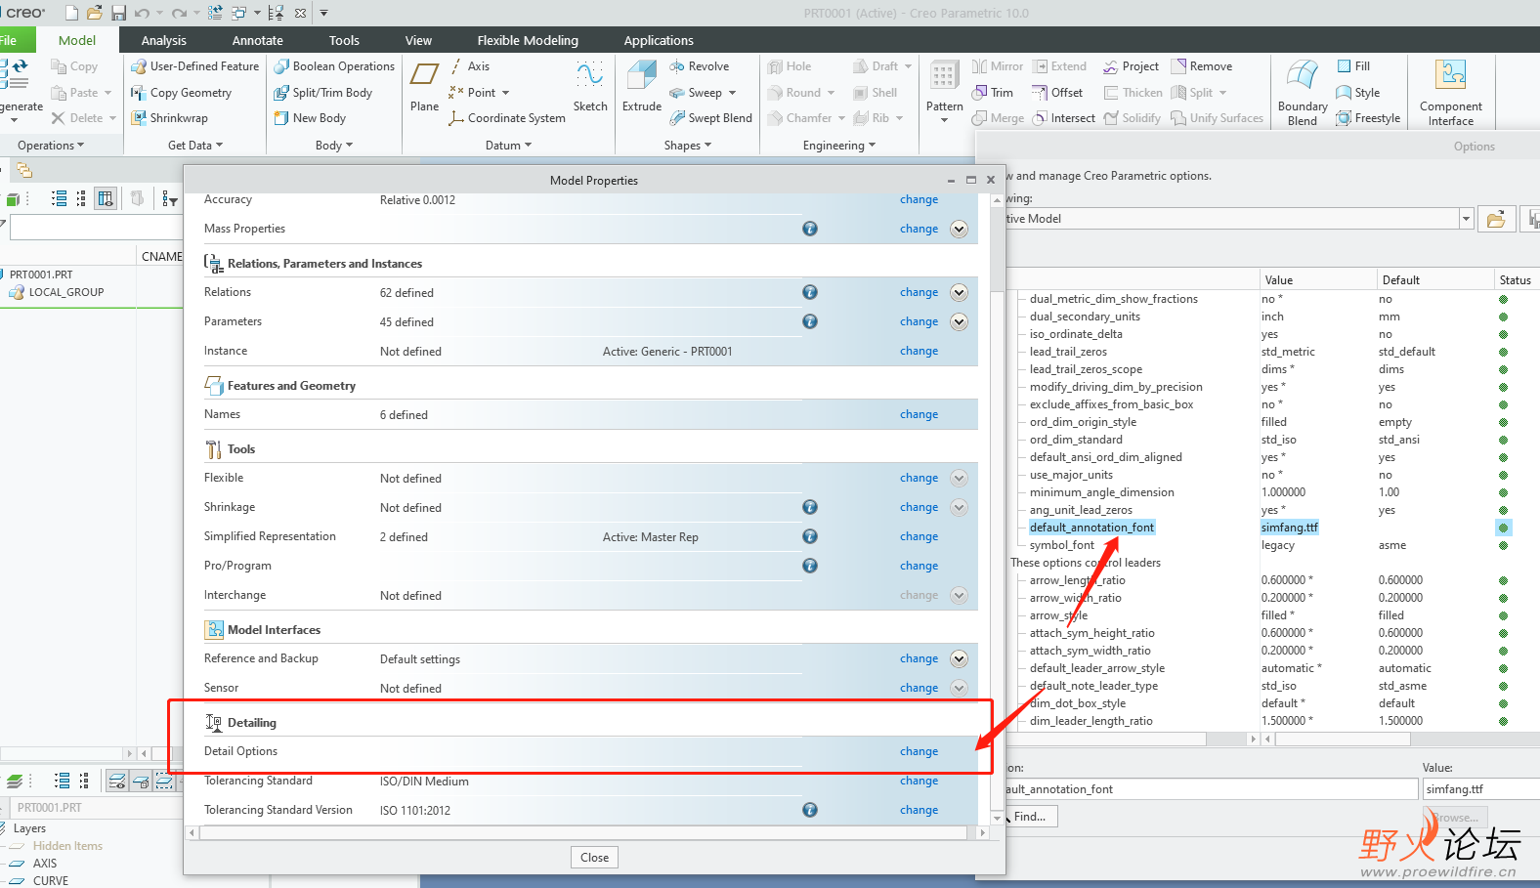1540x888 pixels.
Task: Open the Showing combo box dropdown in Options
Action: tap(1466, 219)
